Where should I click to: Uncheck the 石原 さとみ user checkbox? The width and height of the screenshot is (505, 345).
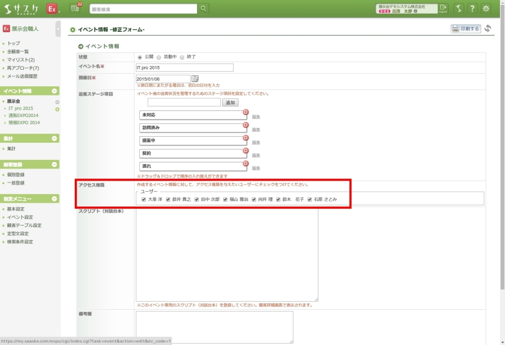[310, 199]
